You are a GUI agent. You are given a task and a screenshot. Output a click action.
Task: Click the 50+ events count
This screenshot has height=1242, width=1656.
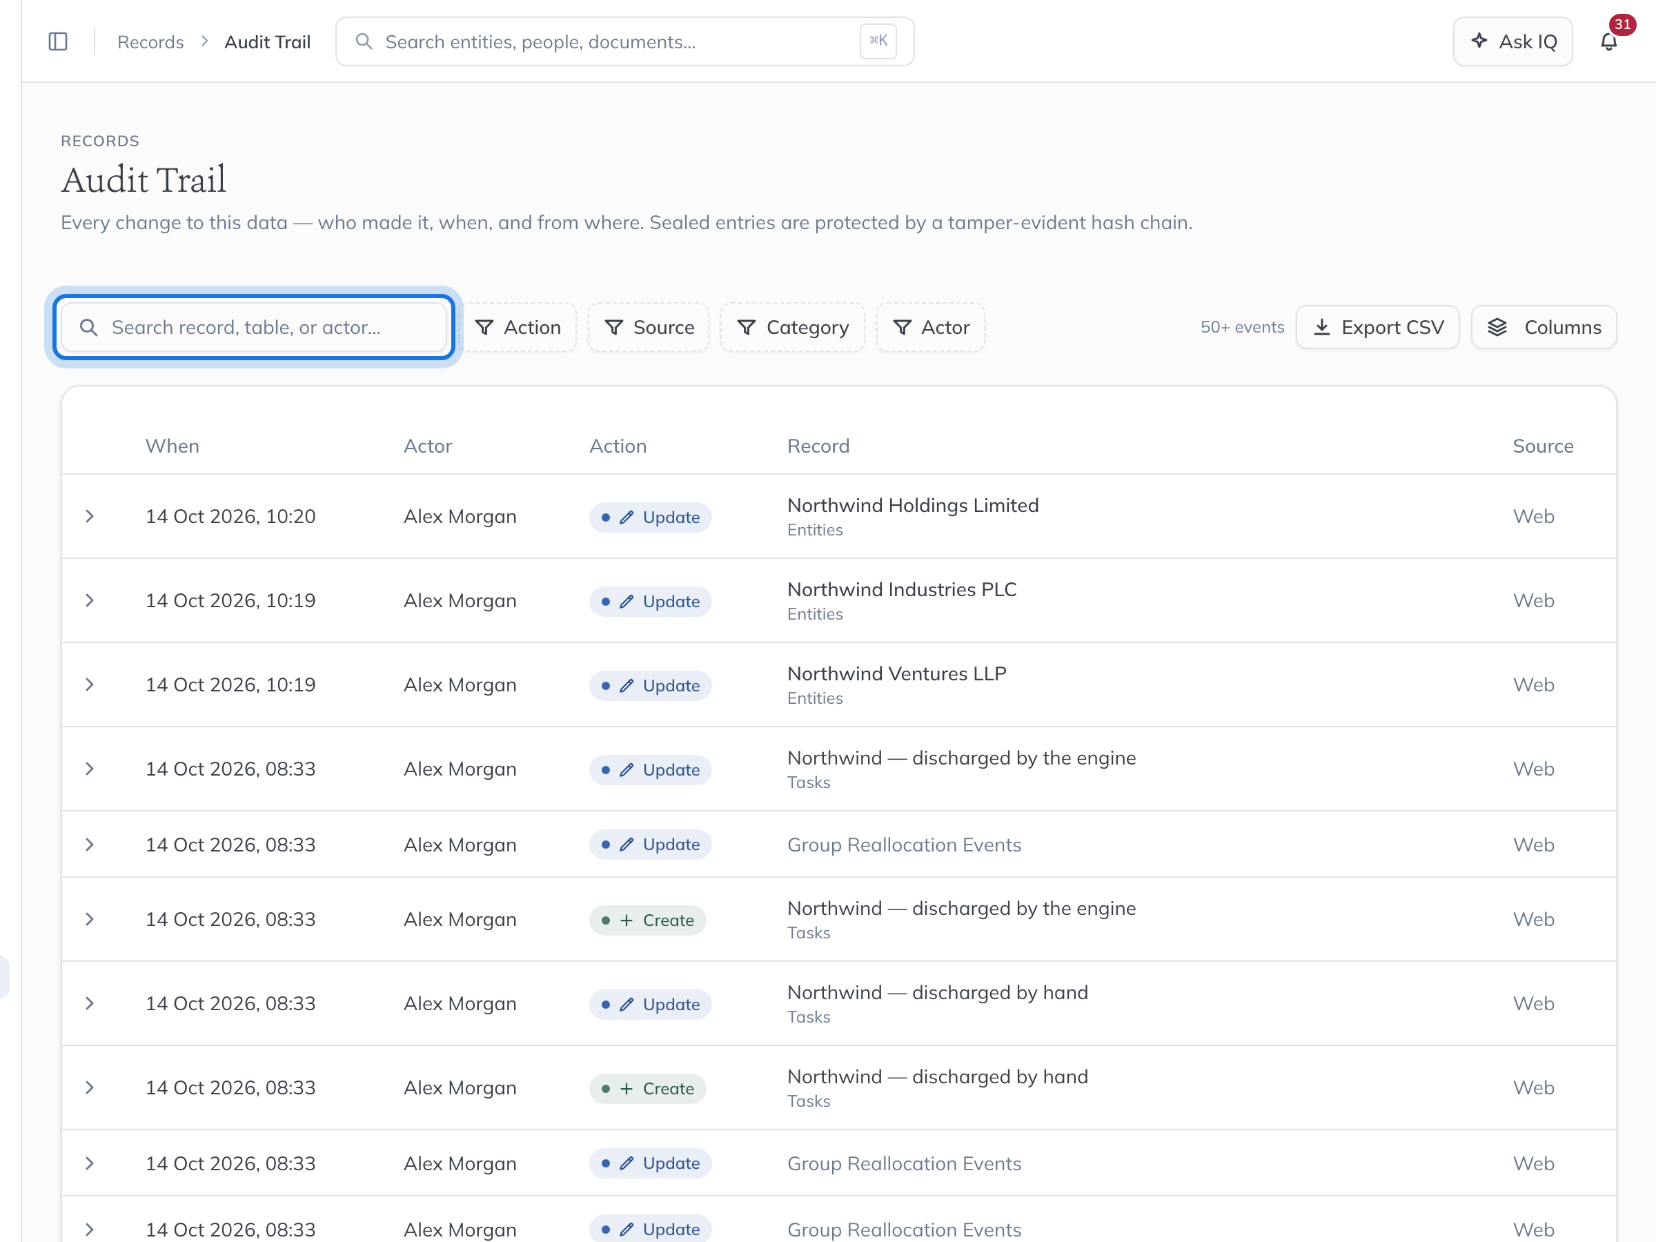click(x=1242, y=327)
